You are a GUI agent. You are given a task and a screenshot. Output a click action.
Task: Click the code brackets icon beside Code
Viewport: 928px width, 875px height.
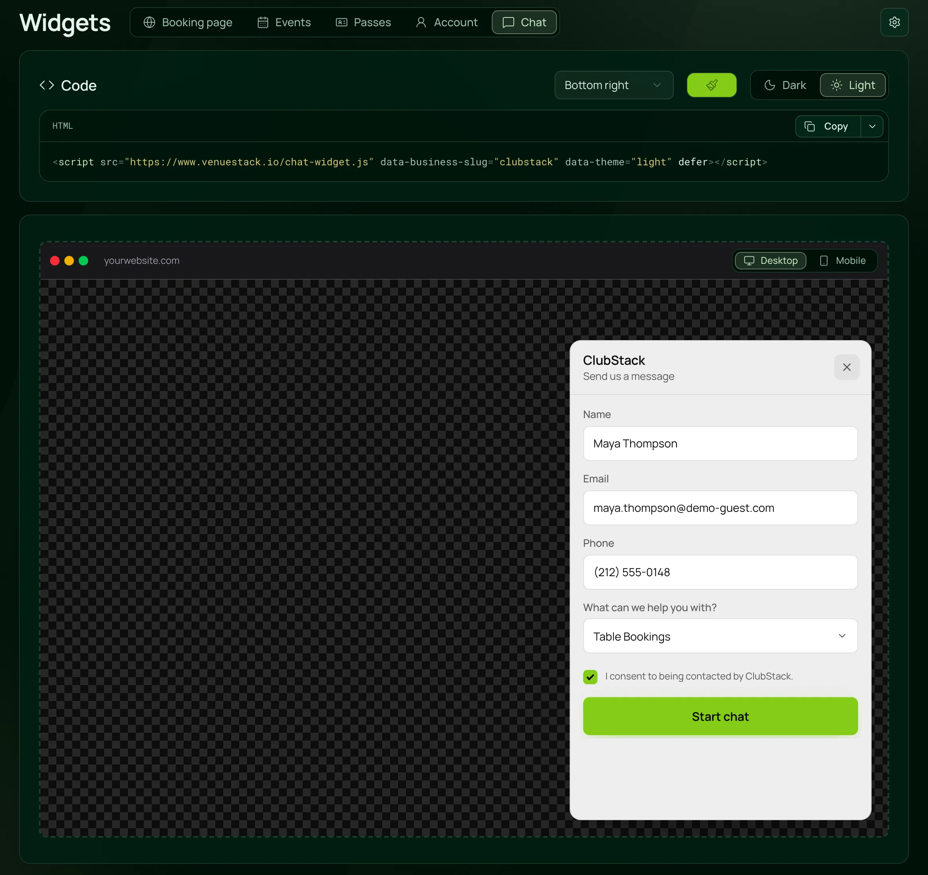click(47, 85)
